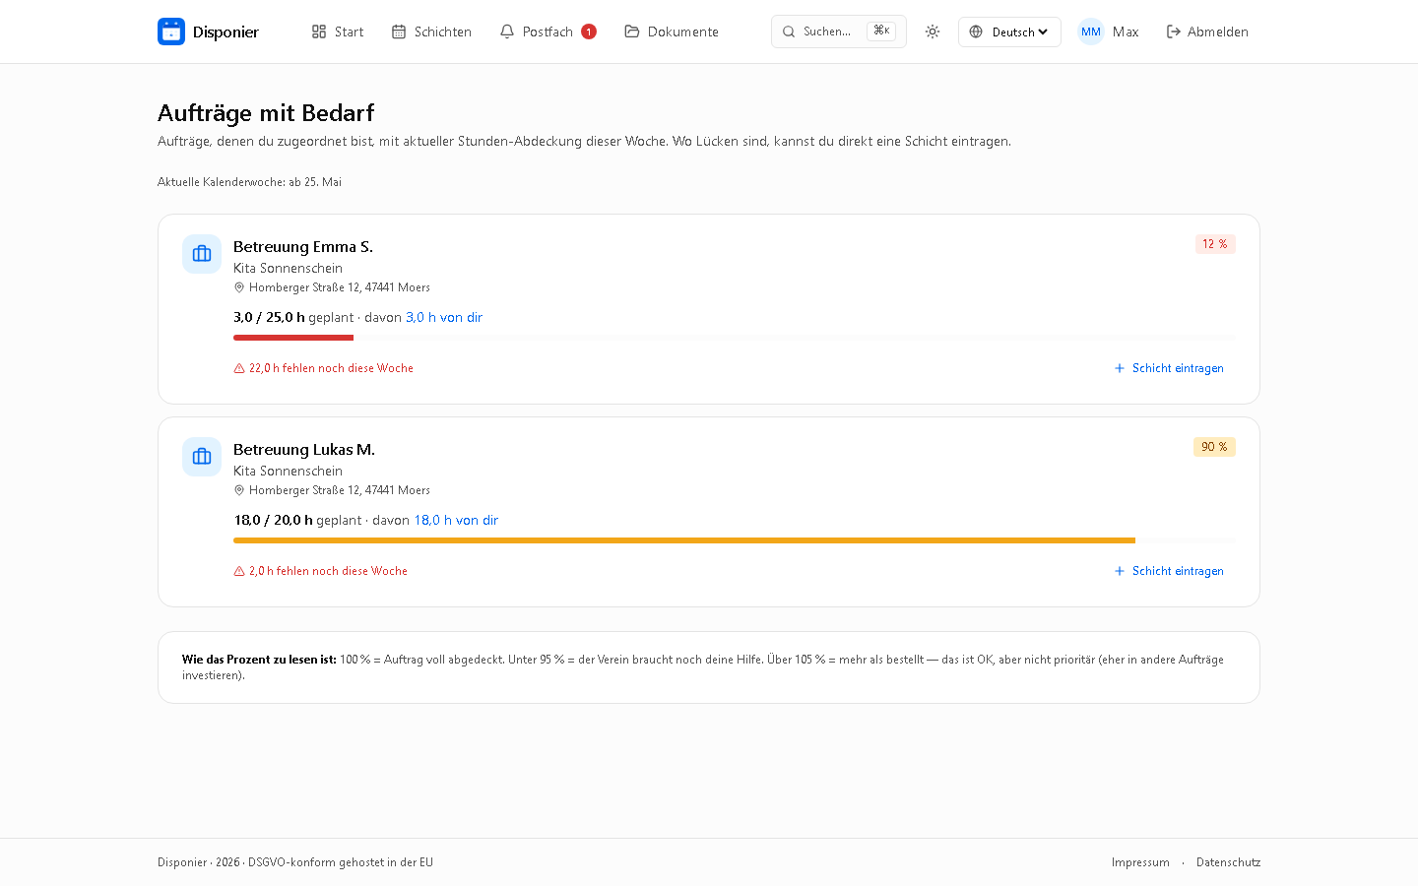Click the location pin icon in Lukas M. card

click(x=238, y=490)
